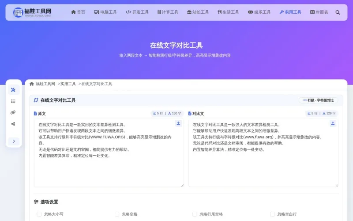This screenshot has width=353, height=221.
Task: Click the 行级·字符级对比 badge
Action: [318, 100]
